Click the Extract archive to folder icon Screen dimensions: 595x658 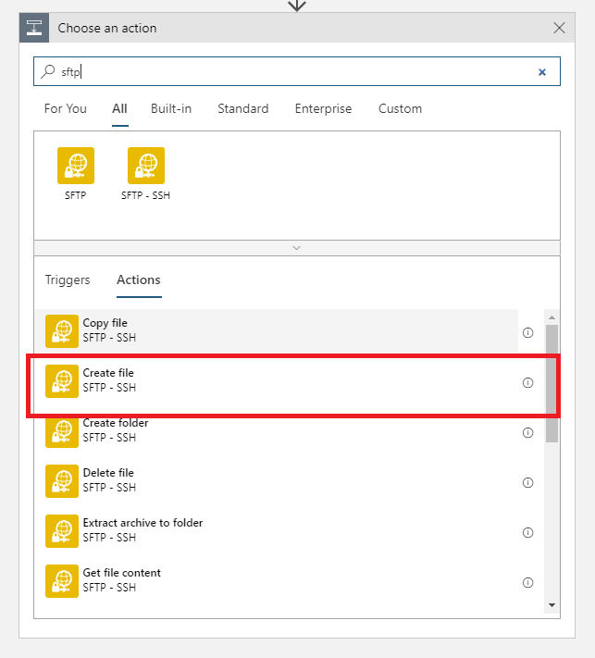[62, 531]
